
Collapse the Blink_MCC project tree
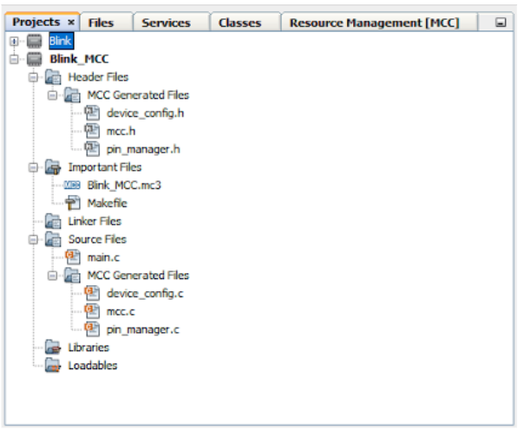(14, 60)
